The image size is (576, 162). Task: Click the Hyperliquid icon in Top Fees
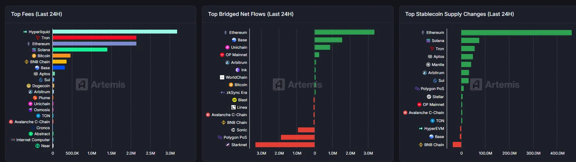coord(25,32)
